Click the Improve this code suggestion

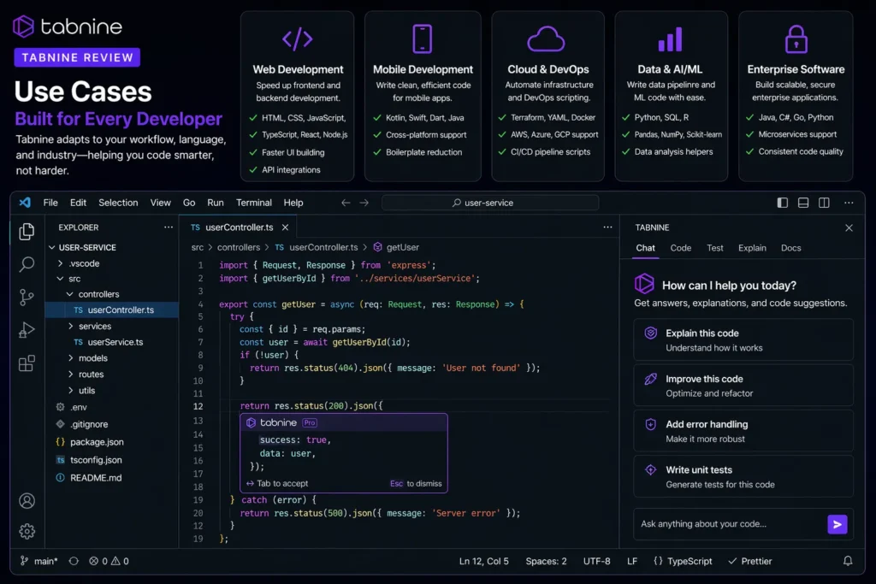tap(743, 386)
